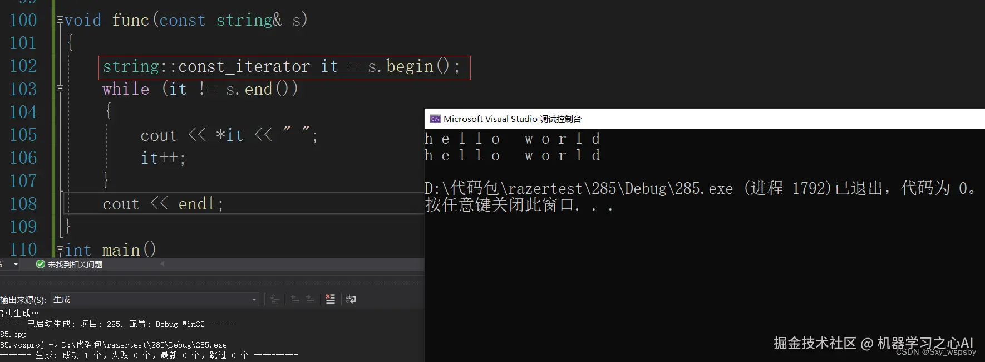Collapse the int main function block
985x362 pixels.
pos(60,250)
